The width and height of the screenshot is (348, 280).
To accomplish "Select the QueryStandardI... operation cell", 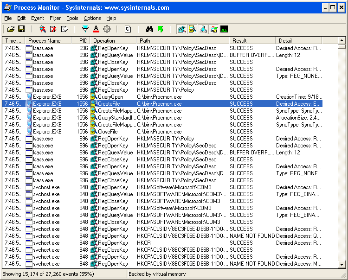I will tap(113, 118).
